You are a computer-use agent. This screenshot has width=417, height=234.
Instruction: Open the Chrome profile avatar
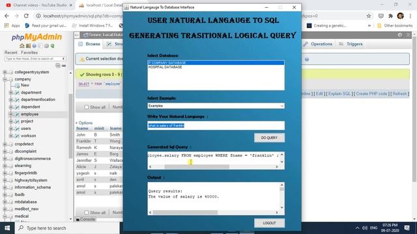[400, 16]
